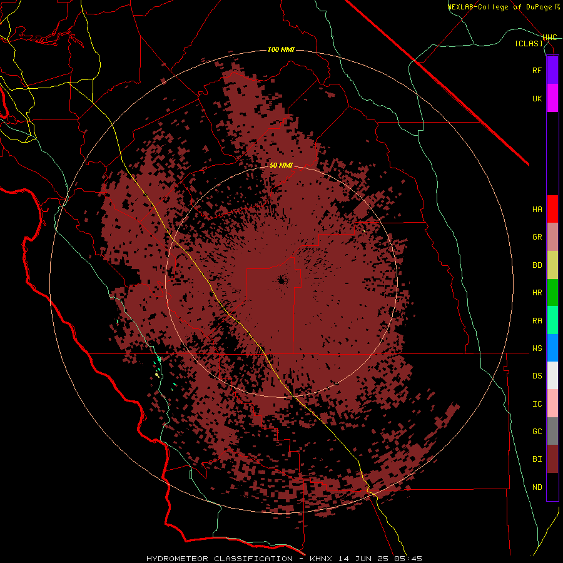Image resolution: width=563 pixels, height=563 pixels.
Task: Click the KHNX station identifier
Action: tap(320, 559)
